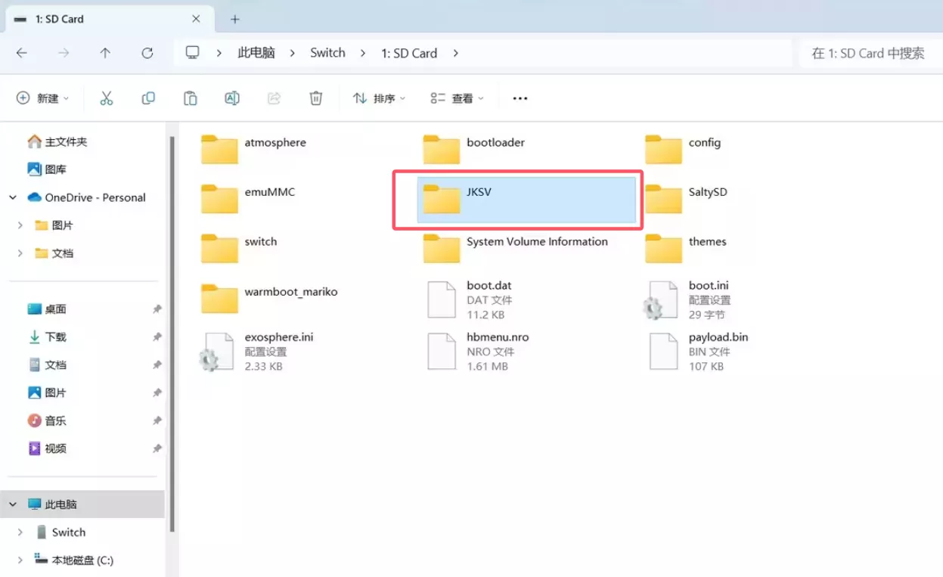Select the atmosphere folder
This screenshot has width=943, height=577.
pos(275,143)
